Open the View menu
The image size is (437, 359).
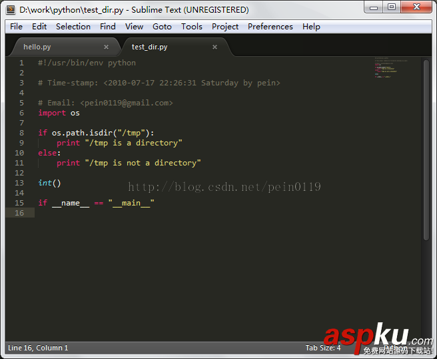tap(134, 27)
